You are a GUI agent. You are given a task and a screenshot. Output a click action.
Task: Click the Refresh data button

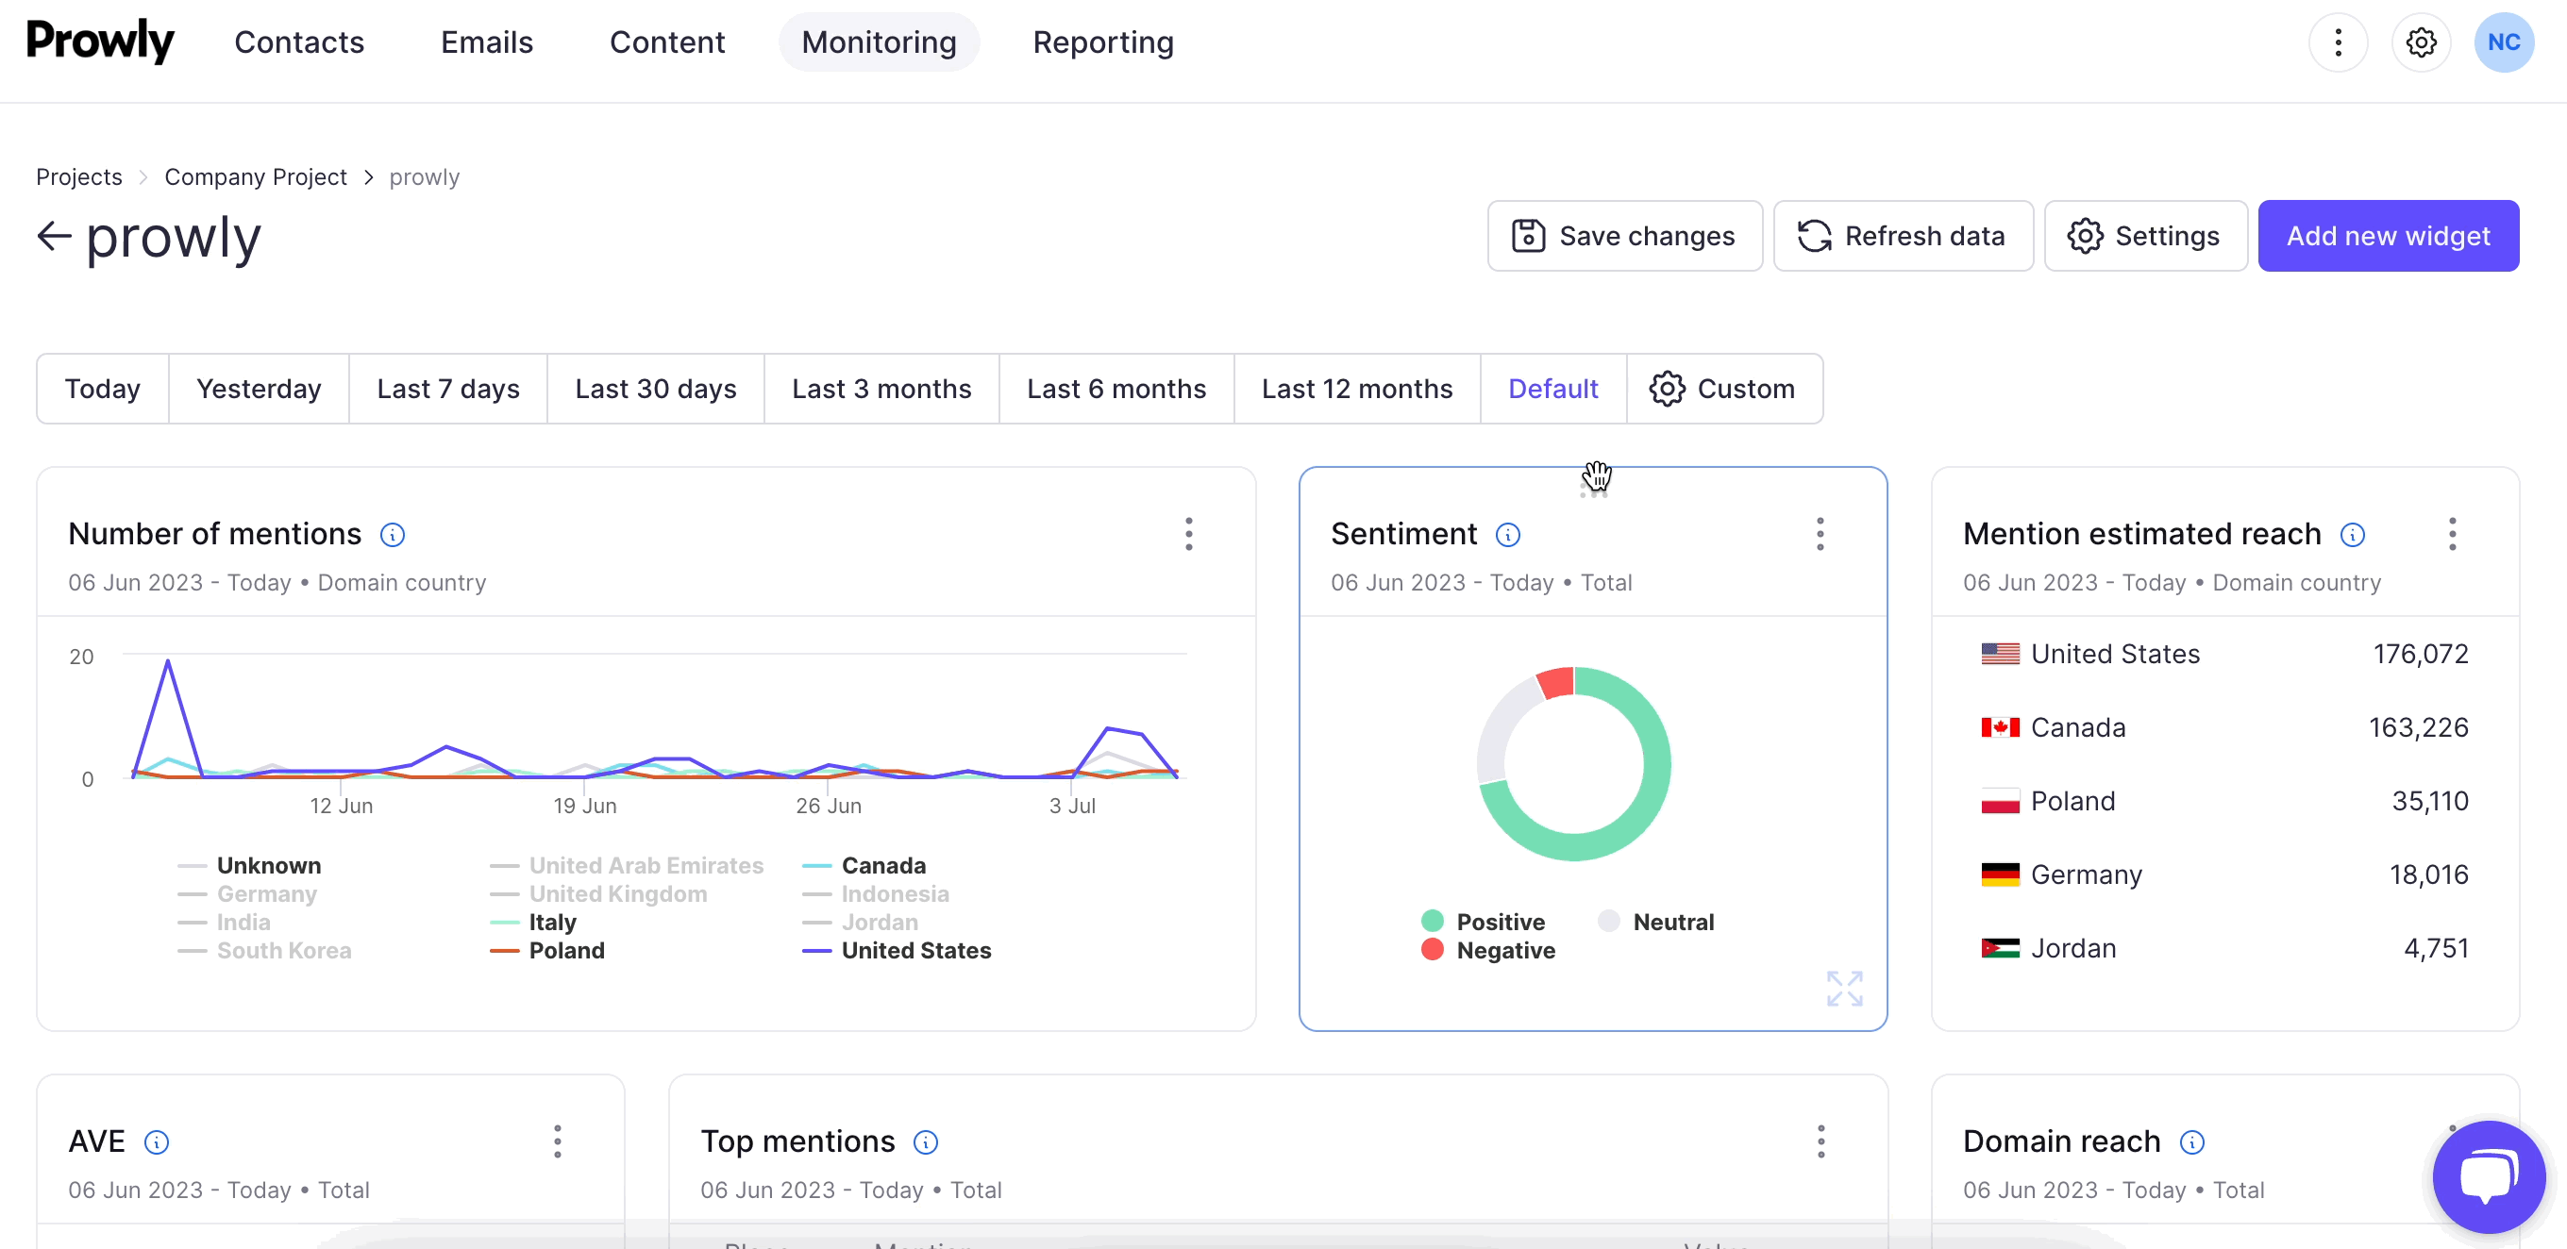pyautogui.click(x=1903, y=236)
